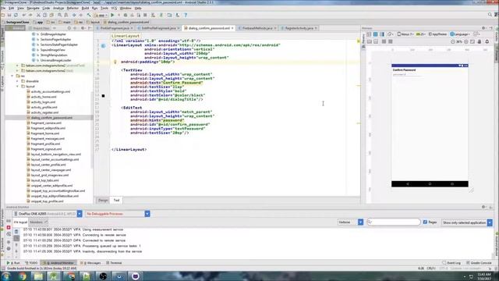
Task: Select the Blueprint view icon in Preview
Action: click(376, 34)
